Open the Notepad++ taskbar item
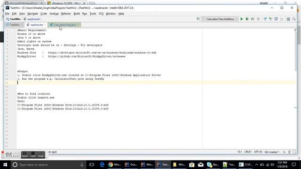 tap(229, 165)
